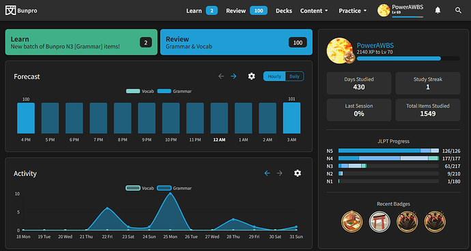Click the N1 JLPT progress bar
Screen dimensions: 471x251
point(388,181)
